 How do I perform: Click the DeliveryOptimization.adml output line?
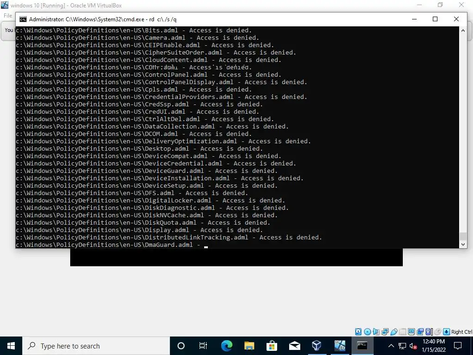click(163, 141)
